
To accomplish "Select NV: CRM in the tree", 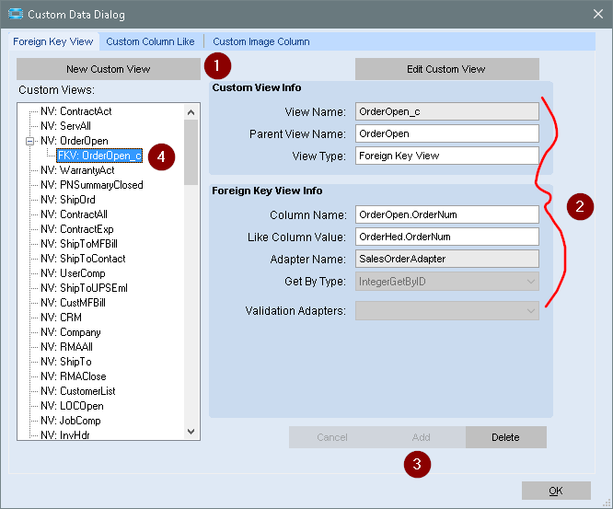I will pyautogui.click(x=61, y=318).
